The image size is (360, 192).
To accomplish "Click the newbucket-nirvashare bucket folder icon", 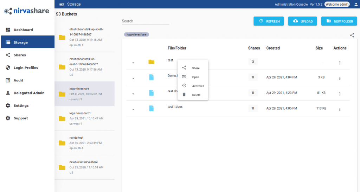I will (62, 167).
